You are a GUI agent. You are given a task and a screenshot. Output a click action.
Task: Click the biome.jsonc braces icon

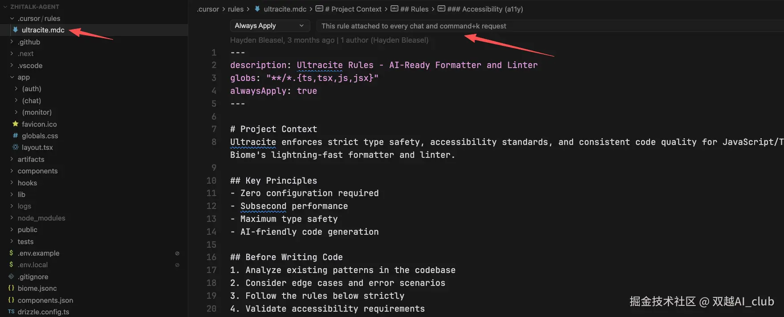[11, 288]
